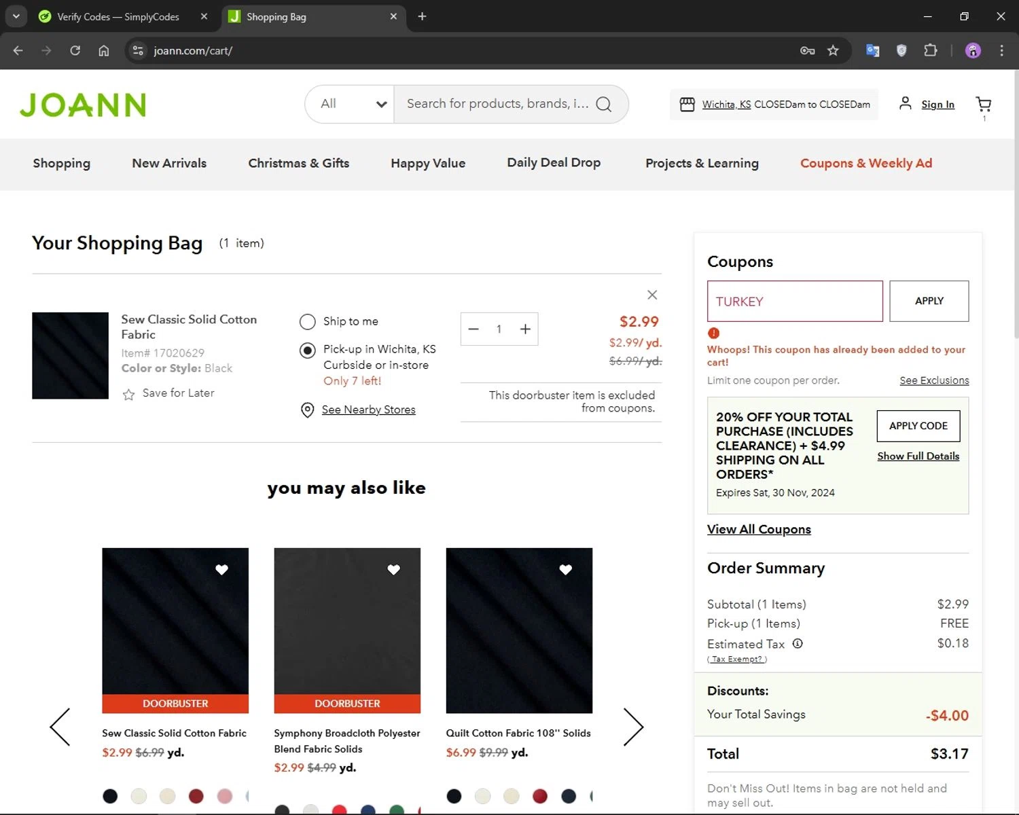The width and height of the screenshot is (1019, 815).
Task: Increase quantity with plus button
Action: [x=525, y=329]
